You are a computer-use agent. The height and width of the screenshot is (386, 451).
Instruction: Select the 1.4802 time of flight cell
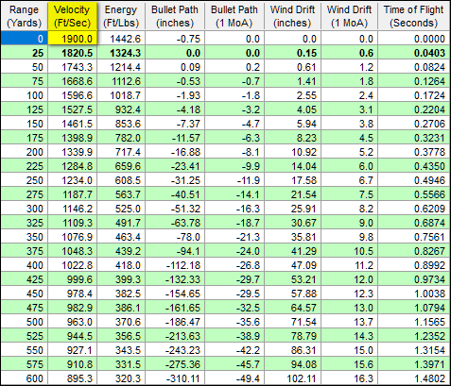pos(414,378)
